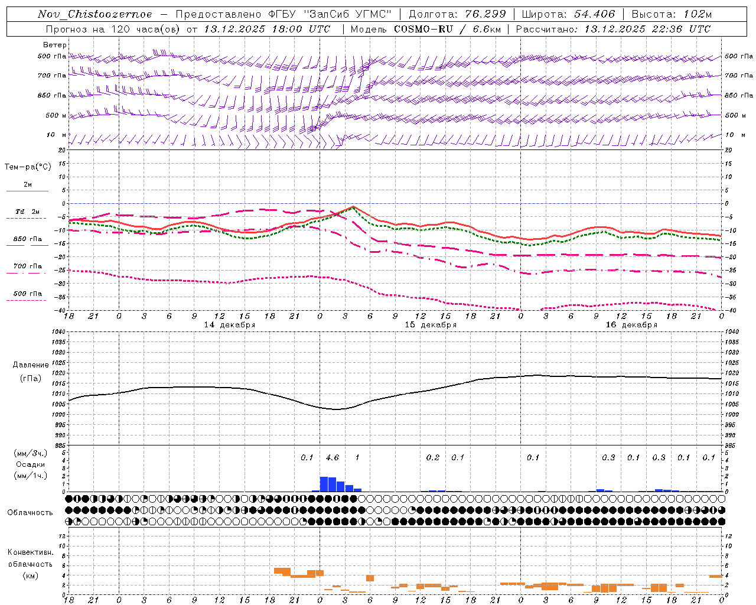Click the '16 декабря' date label
Image resolution: width=756 pixels, height=605 pixels.
631,325
